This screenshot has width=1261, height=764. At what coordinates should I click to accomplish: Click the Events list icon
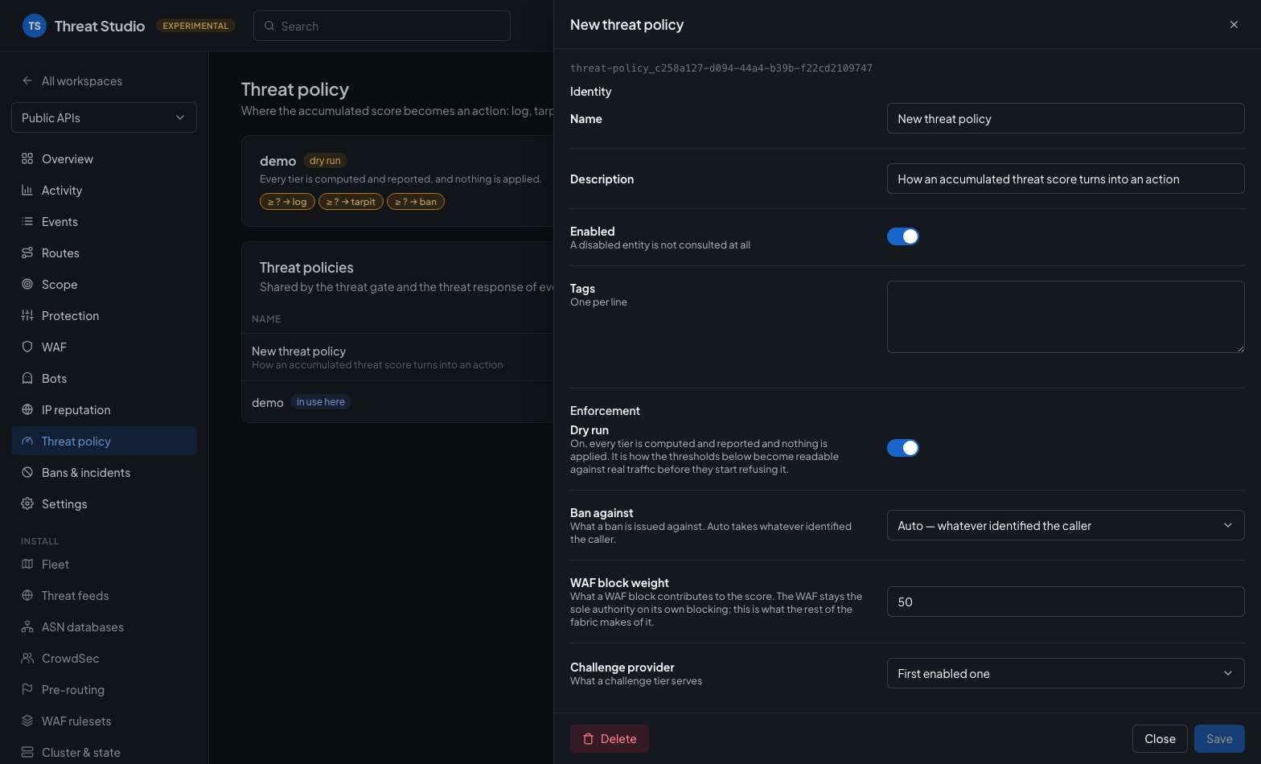point(27,221)
